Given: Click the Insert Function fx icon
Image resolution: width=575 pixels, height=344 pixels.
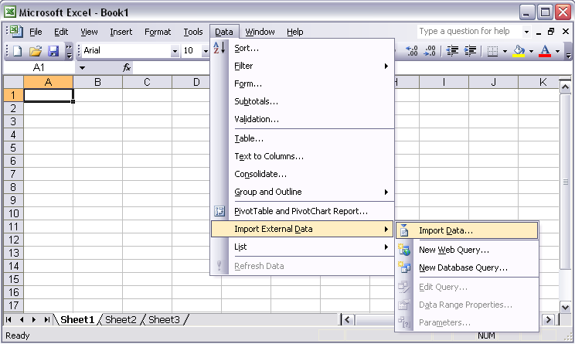Looking at the screenshot, I should pos(127,67).
